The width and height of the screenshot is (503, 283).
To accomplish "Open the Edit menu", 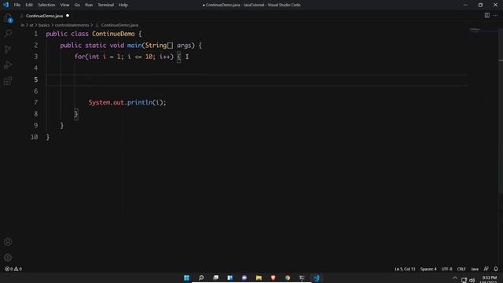I will pos(29,5).
